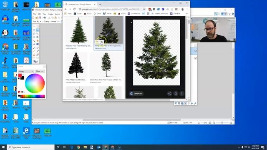
Task: Expand Chrome bookmarks overflow chevron
Action: coord(187,14)
